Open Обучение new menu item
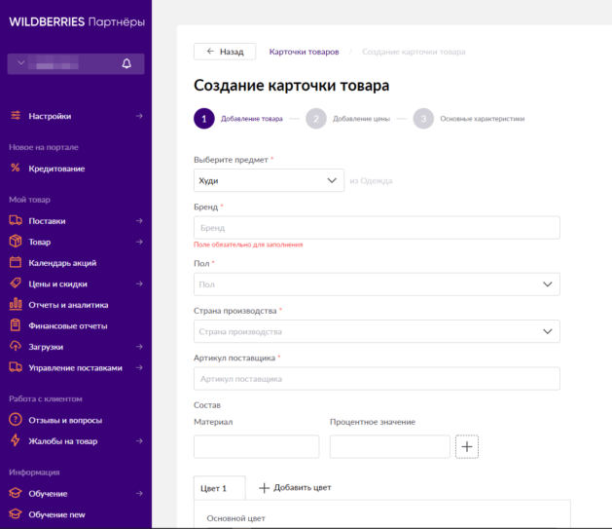Screen dimensions: 612x529 [56, 514]
